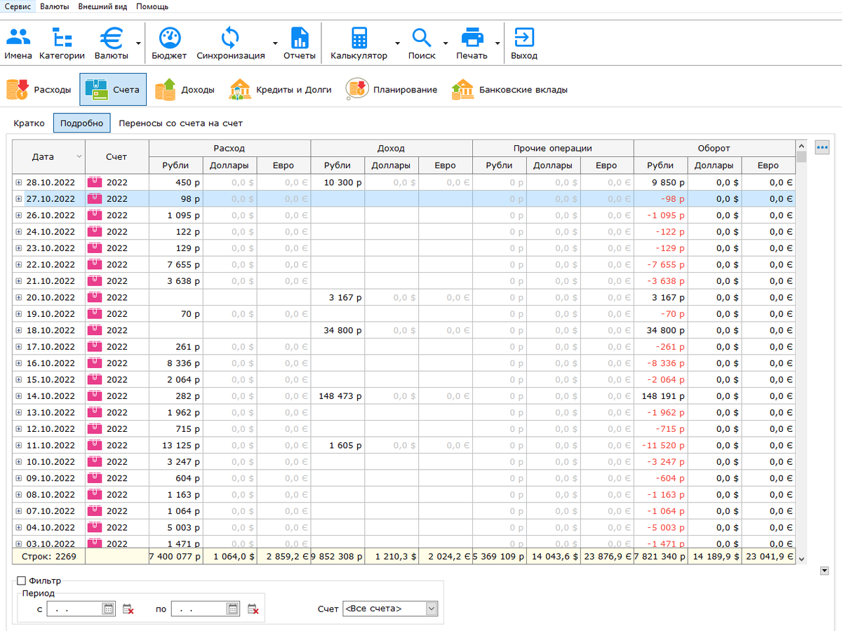Open dropdown arrow next to Поиск

(446, 43)
